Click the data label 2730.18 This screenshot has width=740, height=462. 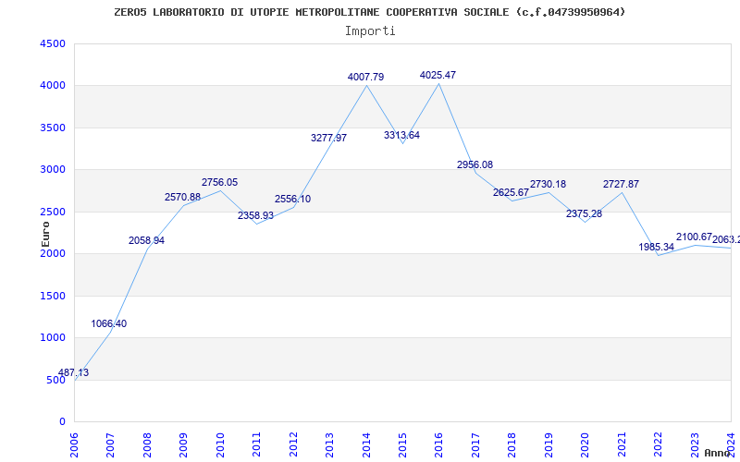(x=548, y=184)
